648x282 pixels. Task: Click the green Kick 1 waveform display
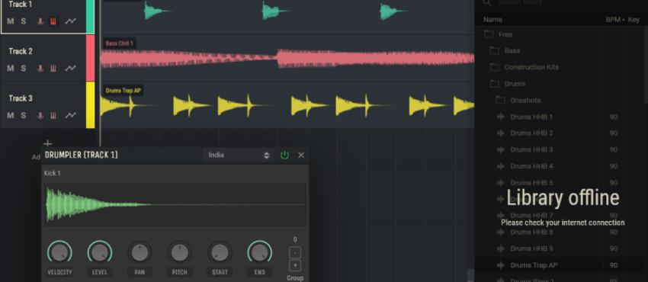pyautogui.click(x=175, y=204)
